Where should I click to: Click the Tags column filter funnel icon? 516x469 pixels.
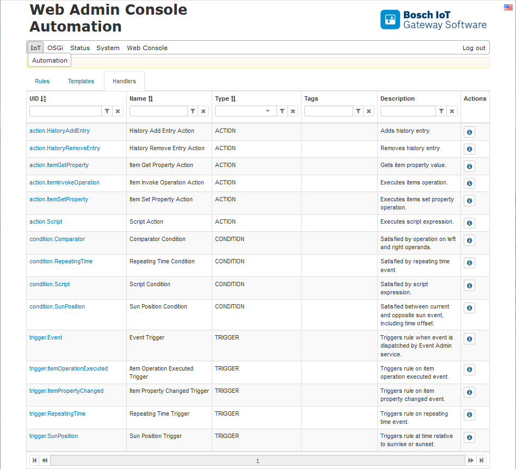pos(358,111)
